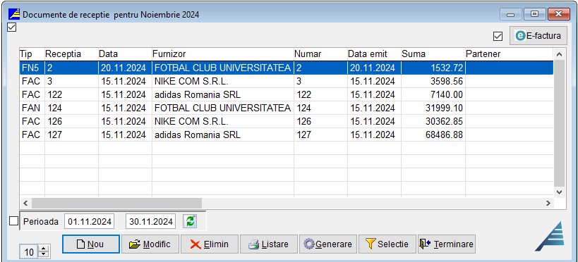Select the adidas Romania SRL row with Receptia 127
The height and width of the screenshot is (262, 578).
287,135
